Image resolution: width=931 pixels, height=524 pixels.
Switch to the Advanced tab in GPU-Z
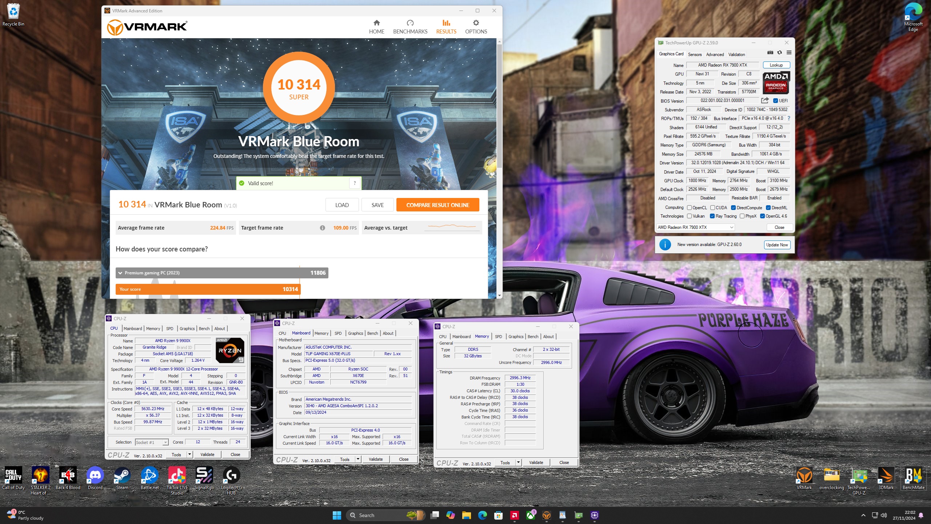tap(715, 55)
